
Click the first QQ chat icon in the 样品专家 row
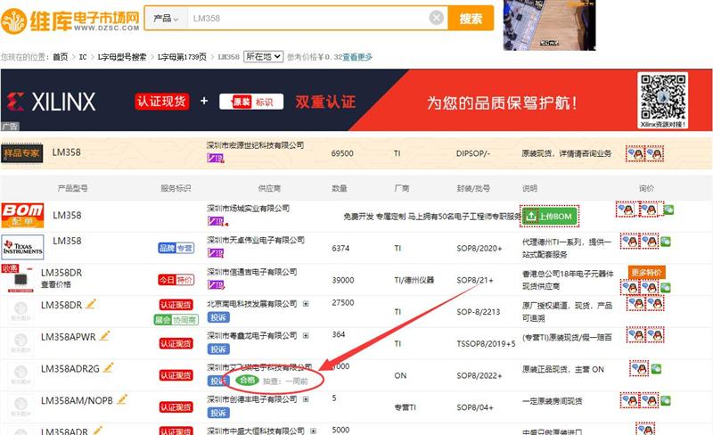point(635,154)
